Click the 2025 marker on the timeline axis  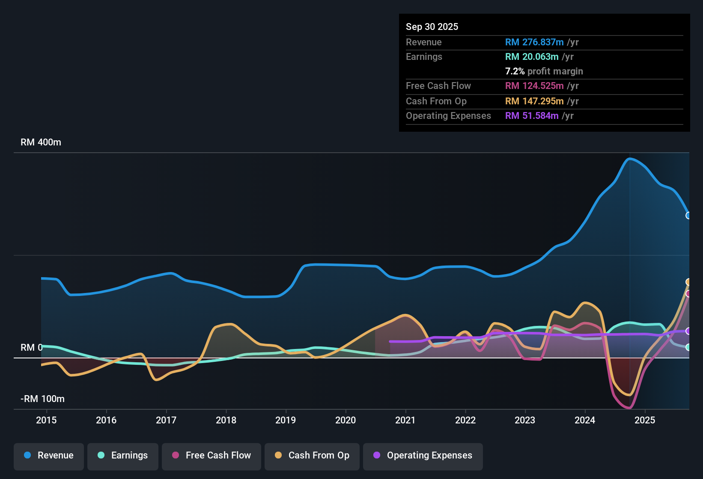click(x=646, y=420)
